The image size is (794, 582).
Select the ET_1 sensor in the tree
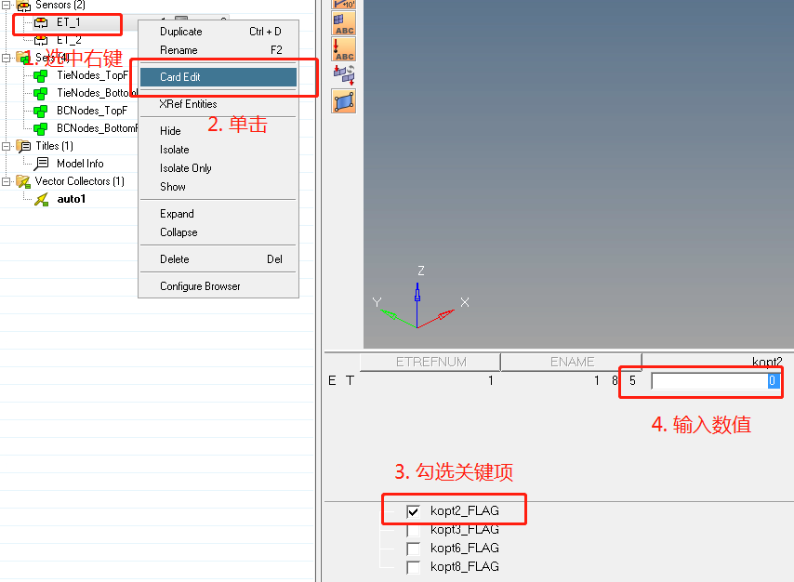click(68, 23)
